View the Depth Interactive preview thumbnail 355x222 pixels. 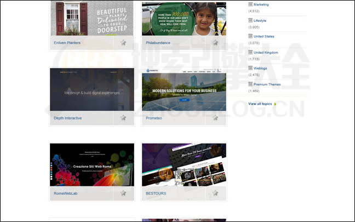tap(91, 90)
